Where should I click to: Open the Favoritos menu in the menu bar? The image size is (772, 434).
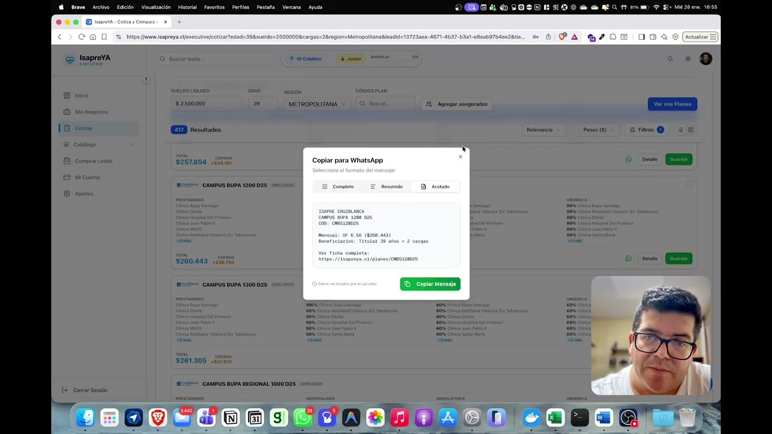click(x=214, y=7)
